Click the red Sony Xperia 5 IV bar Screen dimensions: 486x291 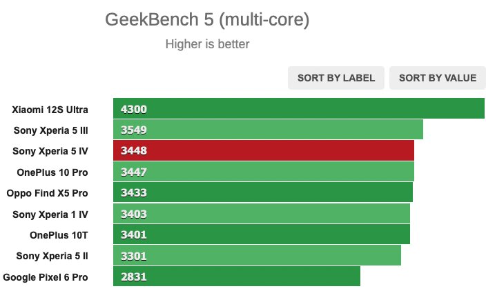tap(264, 150)
